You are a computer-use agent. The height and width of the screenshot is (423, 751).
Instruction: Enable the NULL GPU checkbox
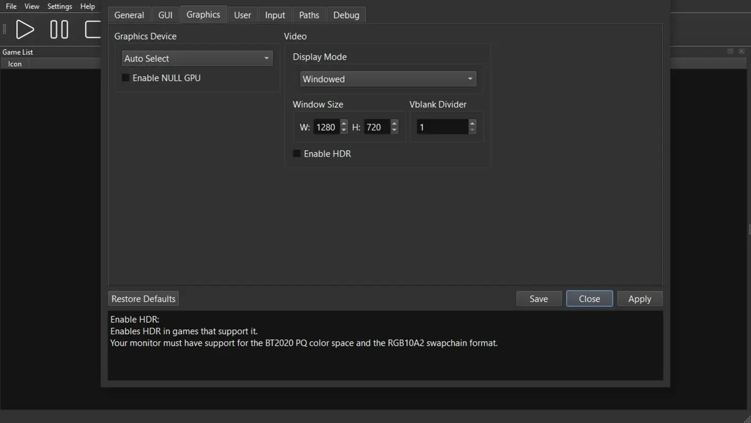tap(125, 78)
